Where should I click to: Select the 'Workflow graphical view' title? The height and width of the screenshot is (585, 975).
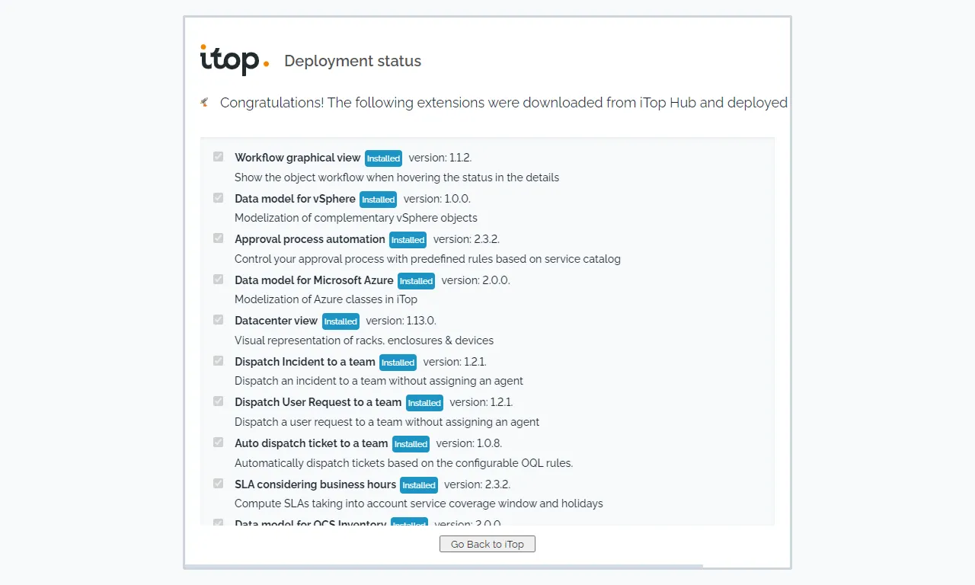click(x=298, y=158)
